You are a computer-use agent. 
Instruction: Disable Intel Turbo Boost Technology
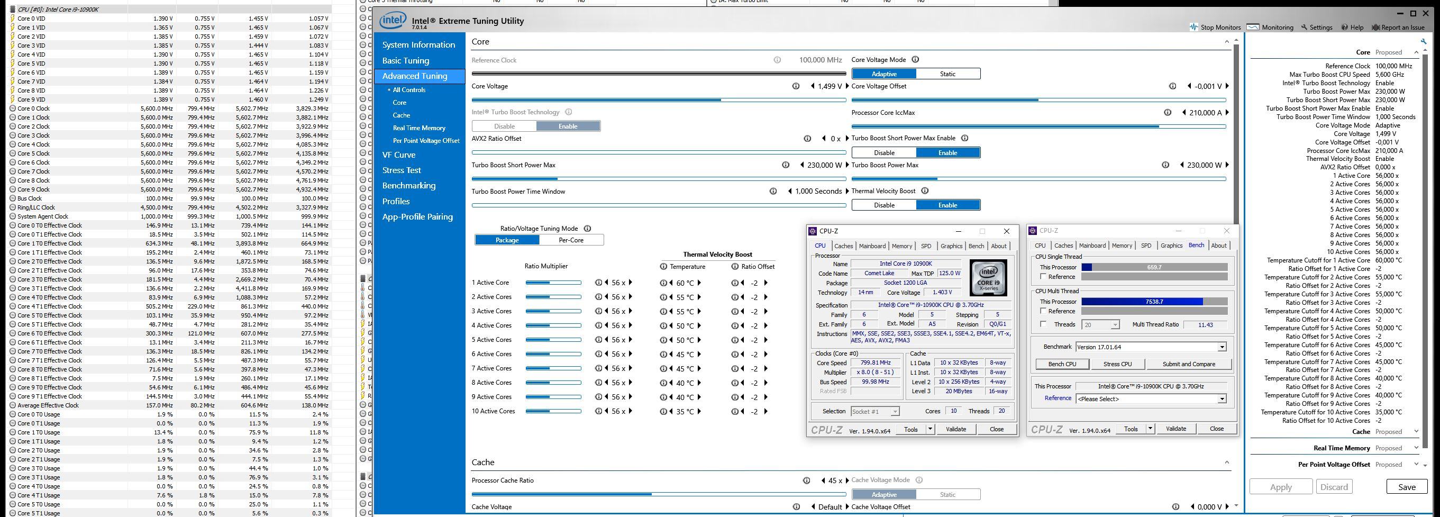point(504,126)
